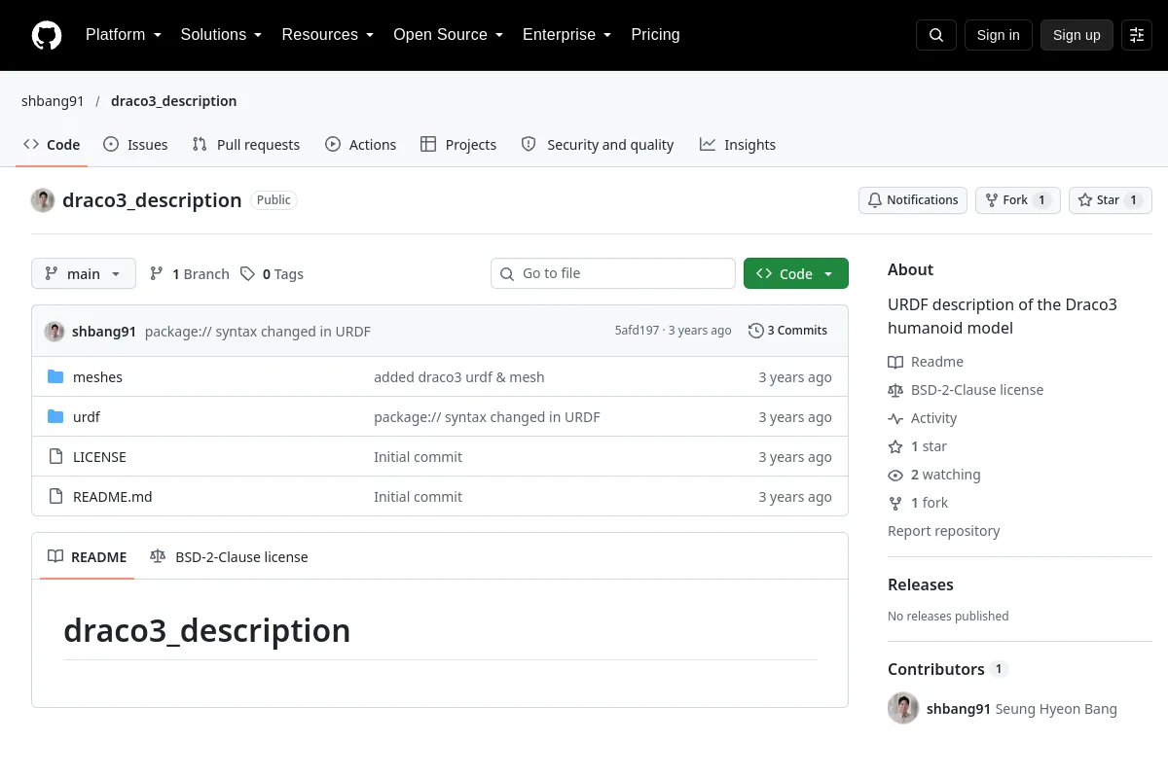The width and height of the screenshot is (1168, 778).
Task: Click the LICENSE file icon
Action: pos(55,457)
